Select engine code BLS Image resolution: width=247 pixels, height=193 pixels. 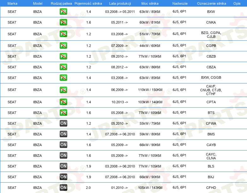211,166
